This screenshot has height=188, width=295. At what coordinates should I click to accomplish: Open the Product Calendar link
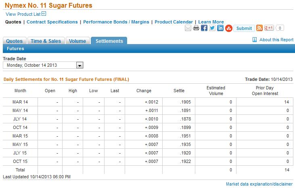(x=174, y=22)
